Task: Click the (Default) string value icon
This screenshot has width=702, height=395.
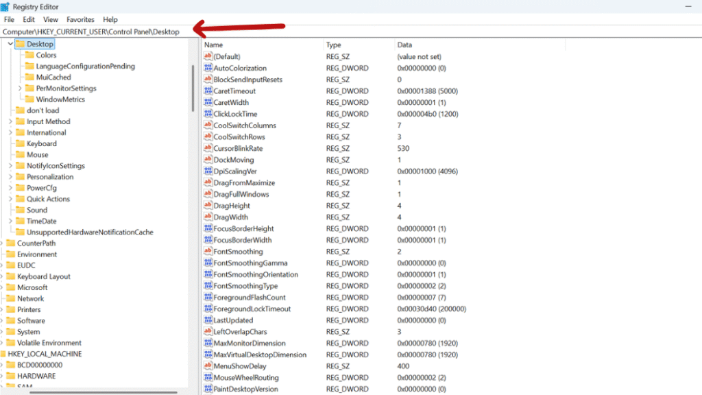Action: pos(208,56)
